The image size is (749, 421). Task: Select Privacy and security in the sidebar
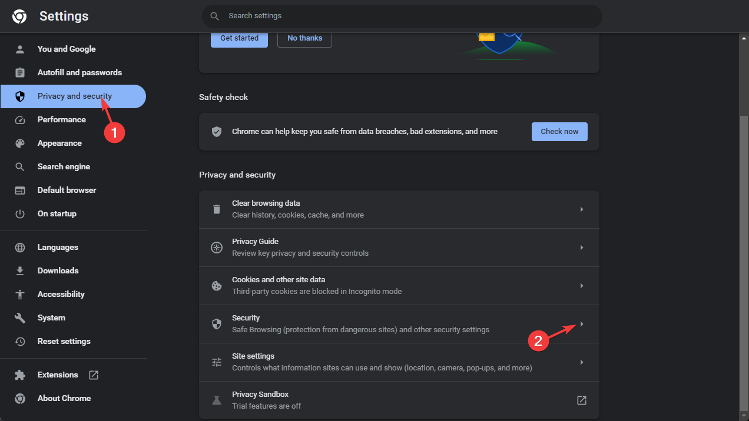tap(73, 96)
